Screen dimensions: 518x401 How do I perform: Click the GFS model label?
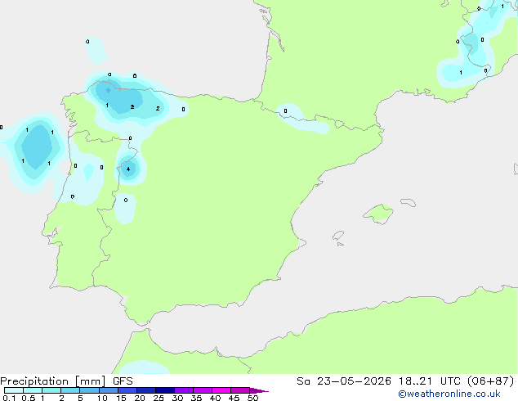[x=123, y=381]
